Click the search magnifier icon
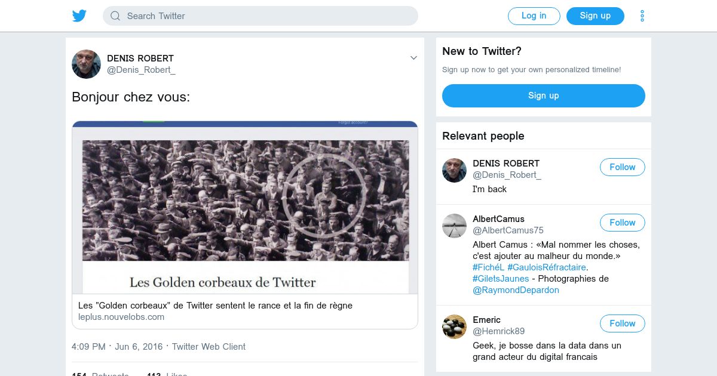717x376 pixels. pyautogui.click(x=115, y=16)
